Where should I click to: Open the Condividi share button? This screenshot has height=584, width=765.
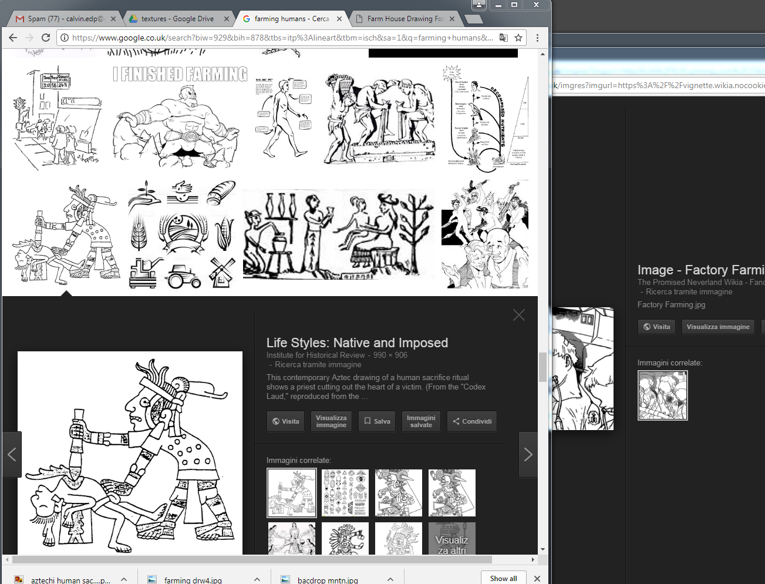pyautogui.click(x=471, y=421)
